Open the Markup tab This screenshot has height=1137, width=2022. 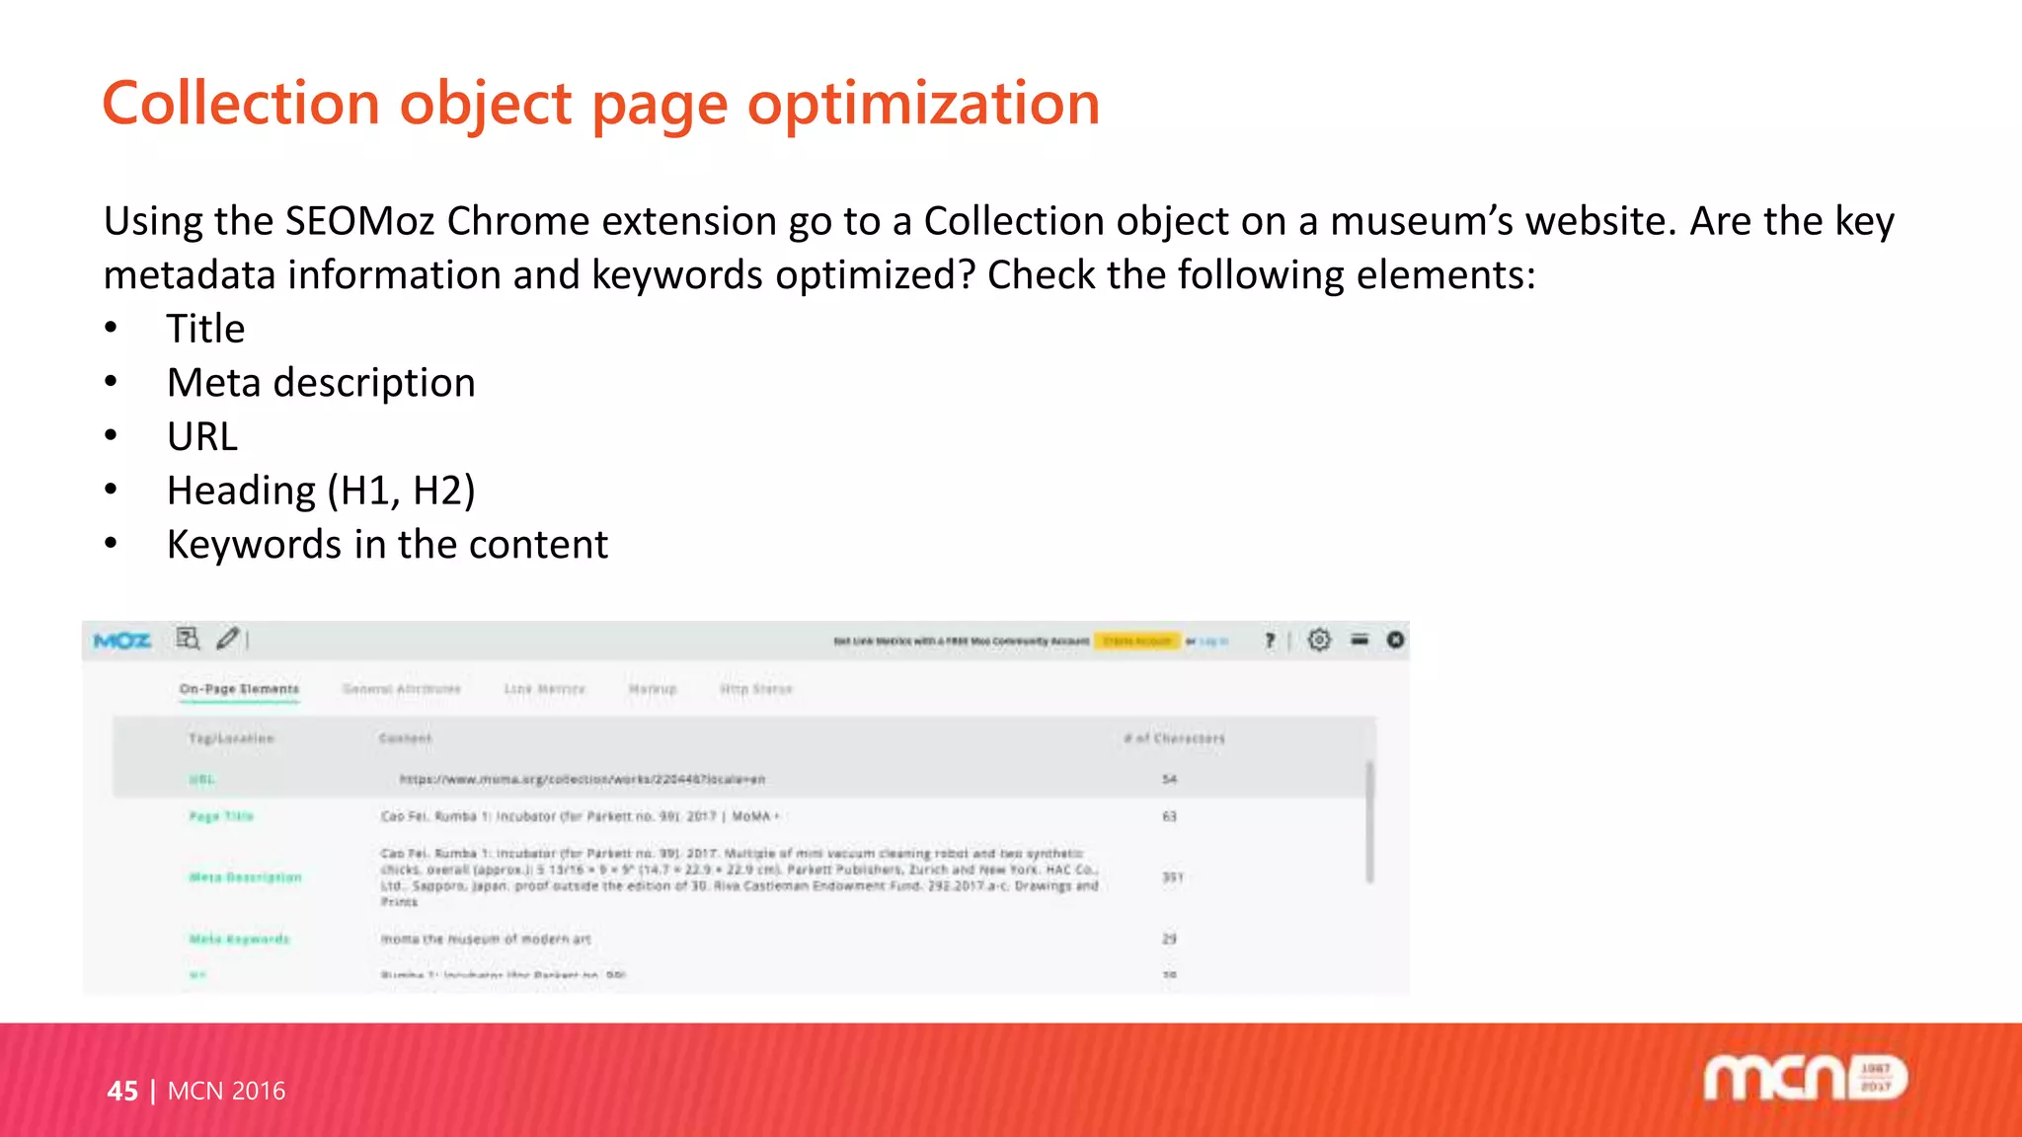click(x=653, y=689)
